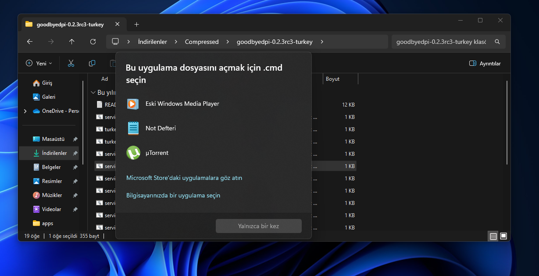The height and width of the screenshot is (276, 539).
Task: Collapse the Bu yıl group
Action: pyautogui.click(x=93, y=93)
